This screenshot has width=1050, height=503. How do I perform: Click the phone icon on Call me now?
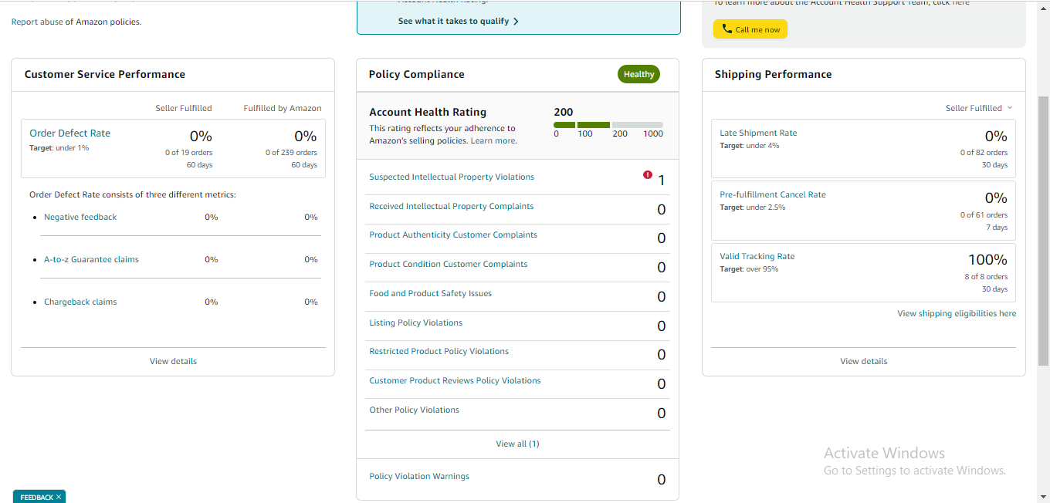pos(727,29)
